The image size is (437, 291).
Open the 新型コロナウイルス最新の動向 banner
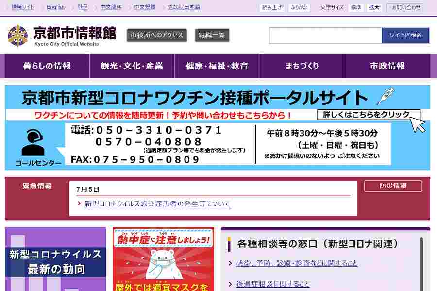55,259
